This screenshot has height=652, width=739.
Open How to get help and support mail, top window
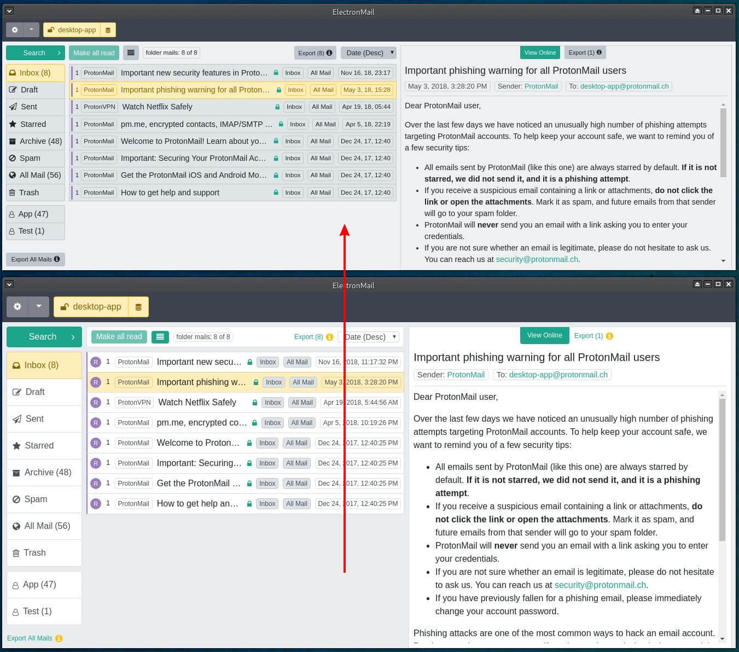tap(234, 193)
